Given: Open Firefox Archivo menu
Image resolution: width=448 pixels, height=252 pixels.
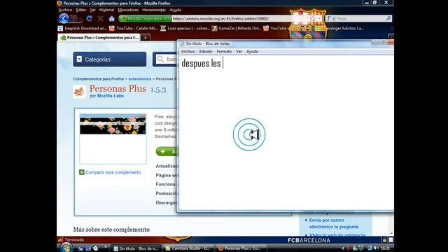Looking at the screenshot, I should (x=65, y=10).
